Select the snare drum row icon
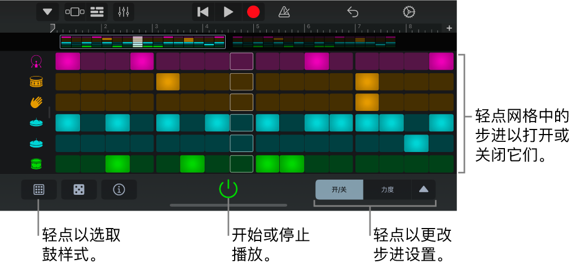 tap(36, 82)
